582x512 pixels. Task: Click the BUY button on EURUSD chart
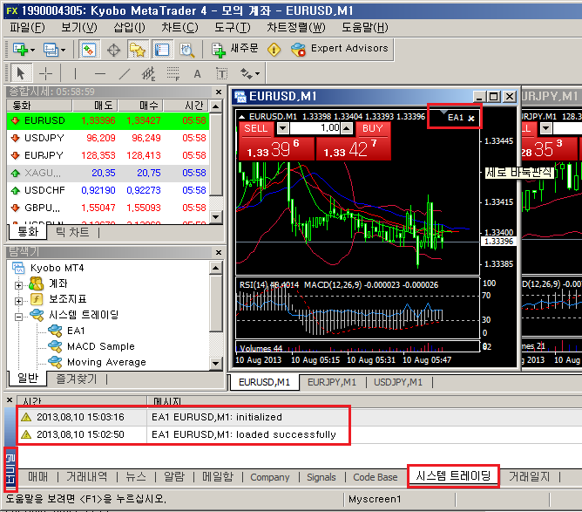pyautogui.click(x=373, y=128)
